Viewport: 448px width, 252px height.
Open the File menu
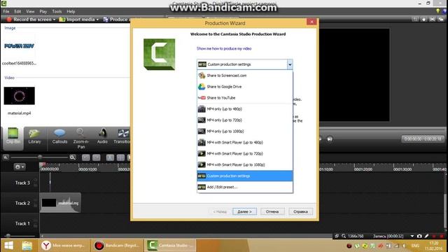coord(6,11)
